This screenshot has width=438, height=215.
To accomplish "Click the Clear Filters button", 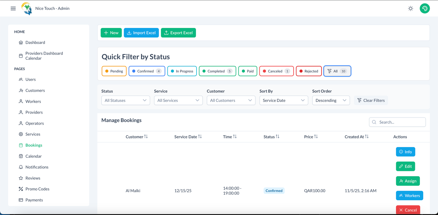I will click(371, 101).
